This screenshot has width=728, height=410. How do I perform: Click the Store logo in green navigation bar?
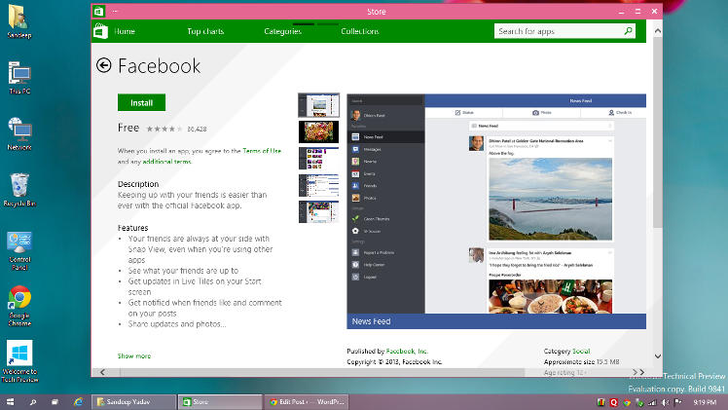point(101,31)
